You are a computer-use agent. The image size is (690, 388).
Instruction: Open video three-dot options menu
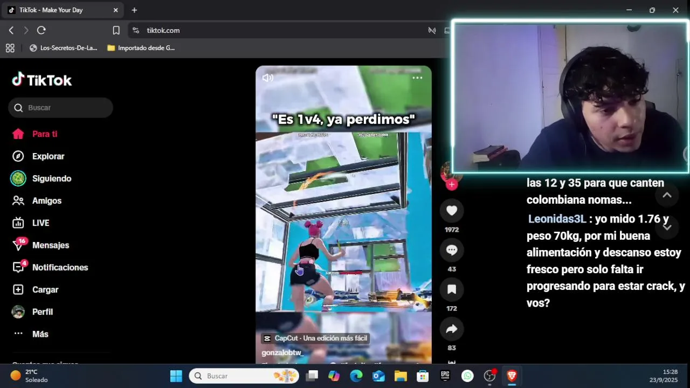(417, 78)
